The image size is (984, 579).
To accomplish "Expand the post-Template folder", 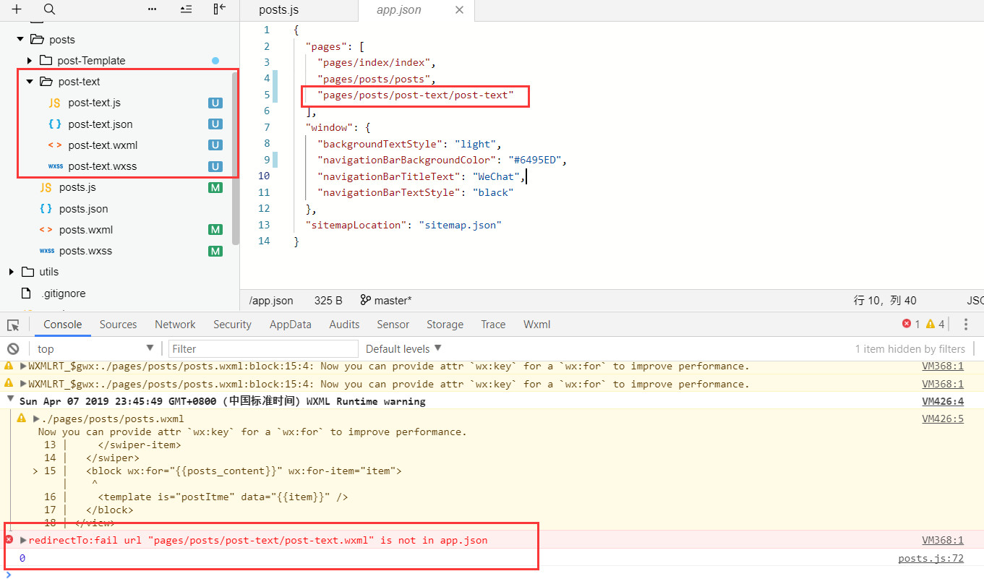I will point(30,61).
